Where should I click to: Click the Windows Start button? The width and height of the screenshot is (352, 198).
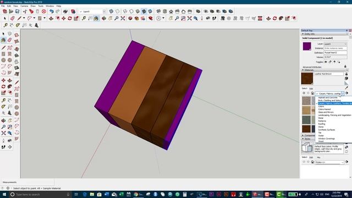(x=4, y=194)
